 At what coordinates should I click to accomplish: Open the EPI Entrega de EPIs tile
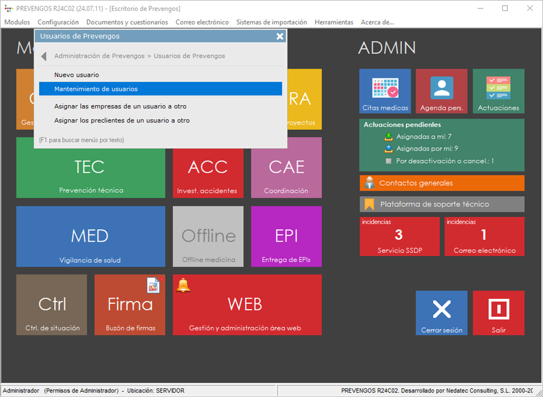pos(286,236)
